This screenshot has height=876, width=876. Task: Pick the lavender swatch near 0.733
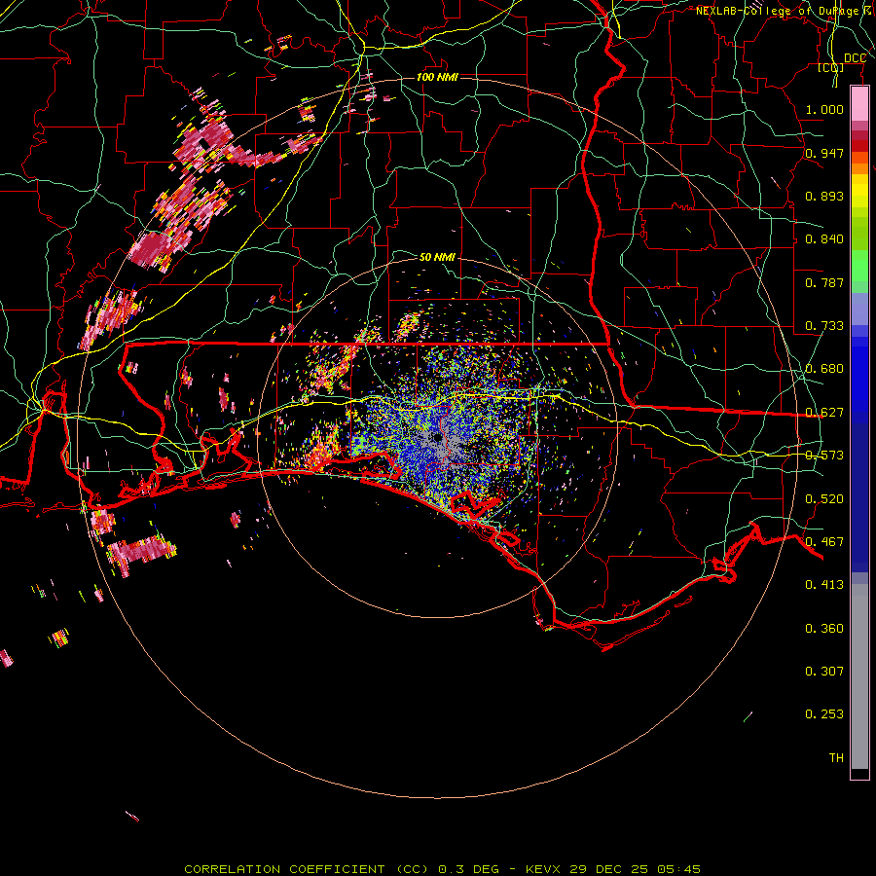click(x=859, y=309)
